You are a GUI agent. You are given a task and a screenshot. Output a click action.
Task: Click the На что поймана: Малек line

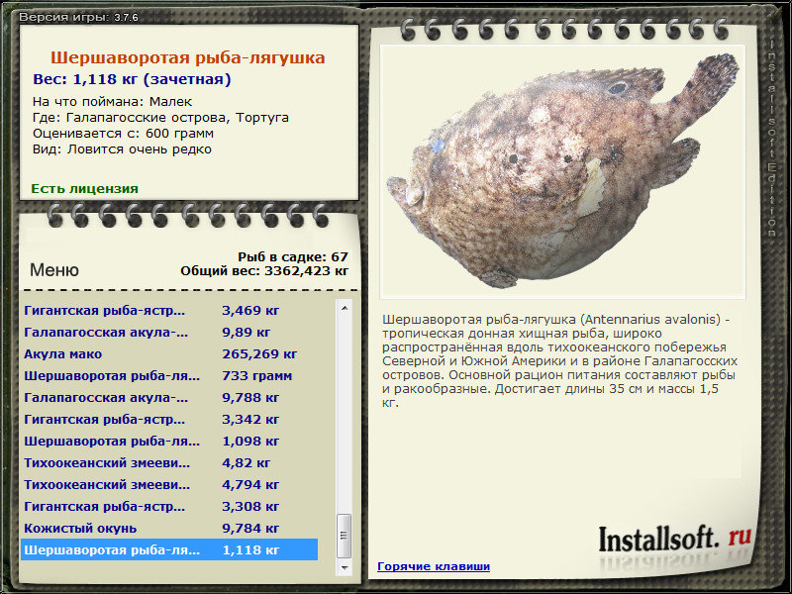coord(112,102)
